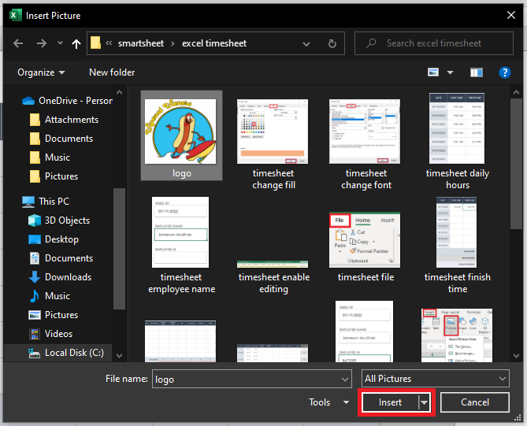Expand the Tools dropdown

tap(328, 402)
